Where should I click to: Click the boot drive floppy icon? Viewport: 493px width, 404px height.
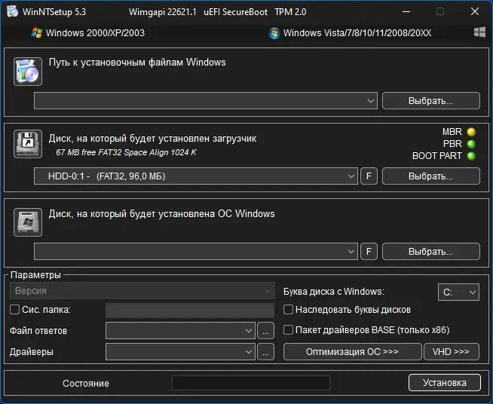click(x=28, y=144)
